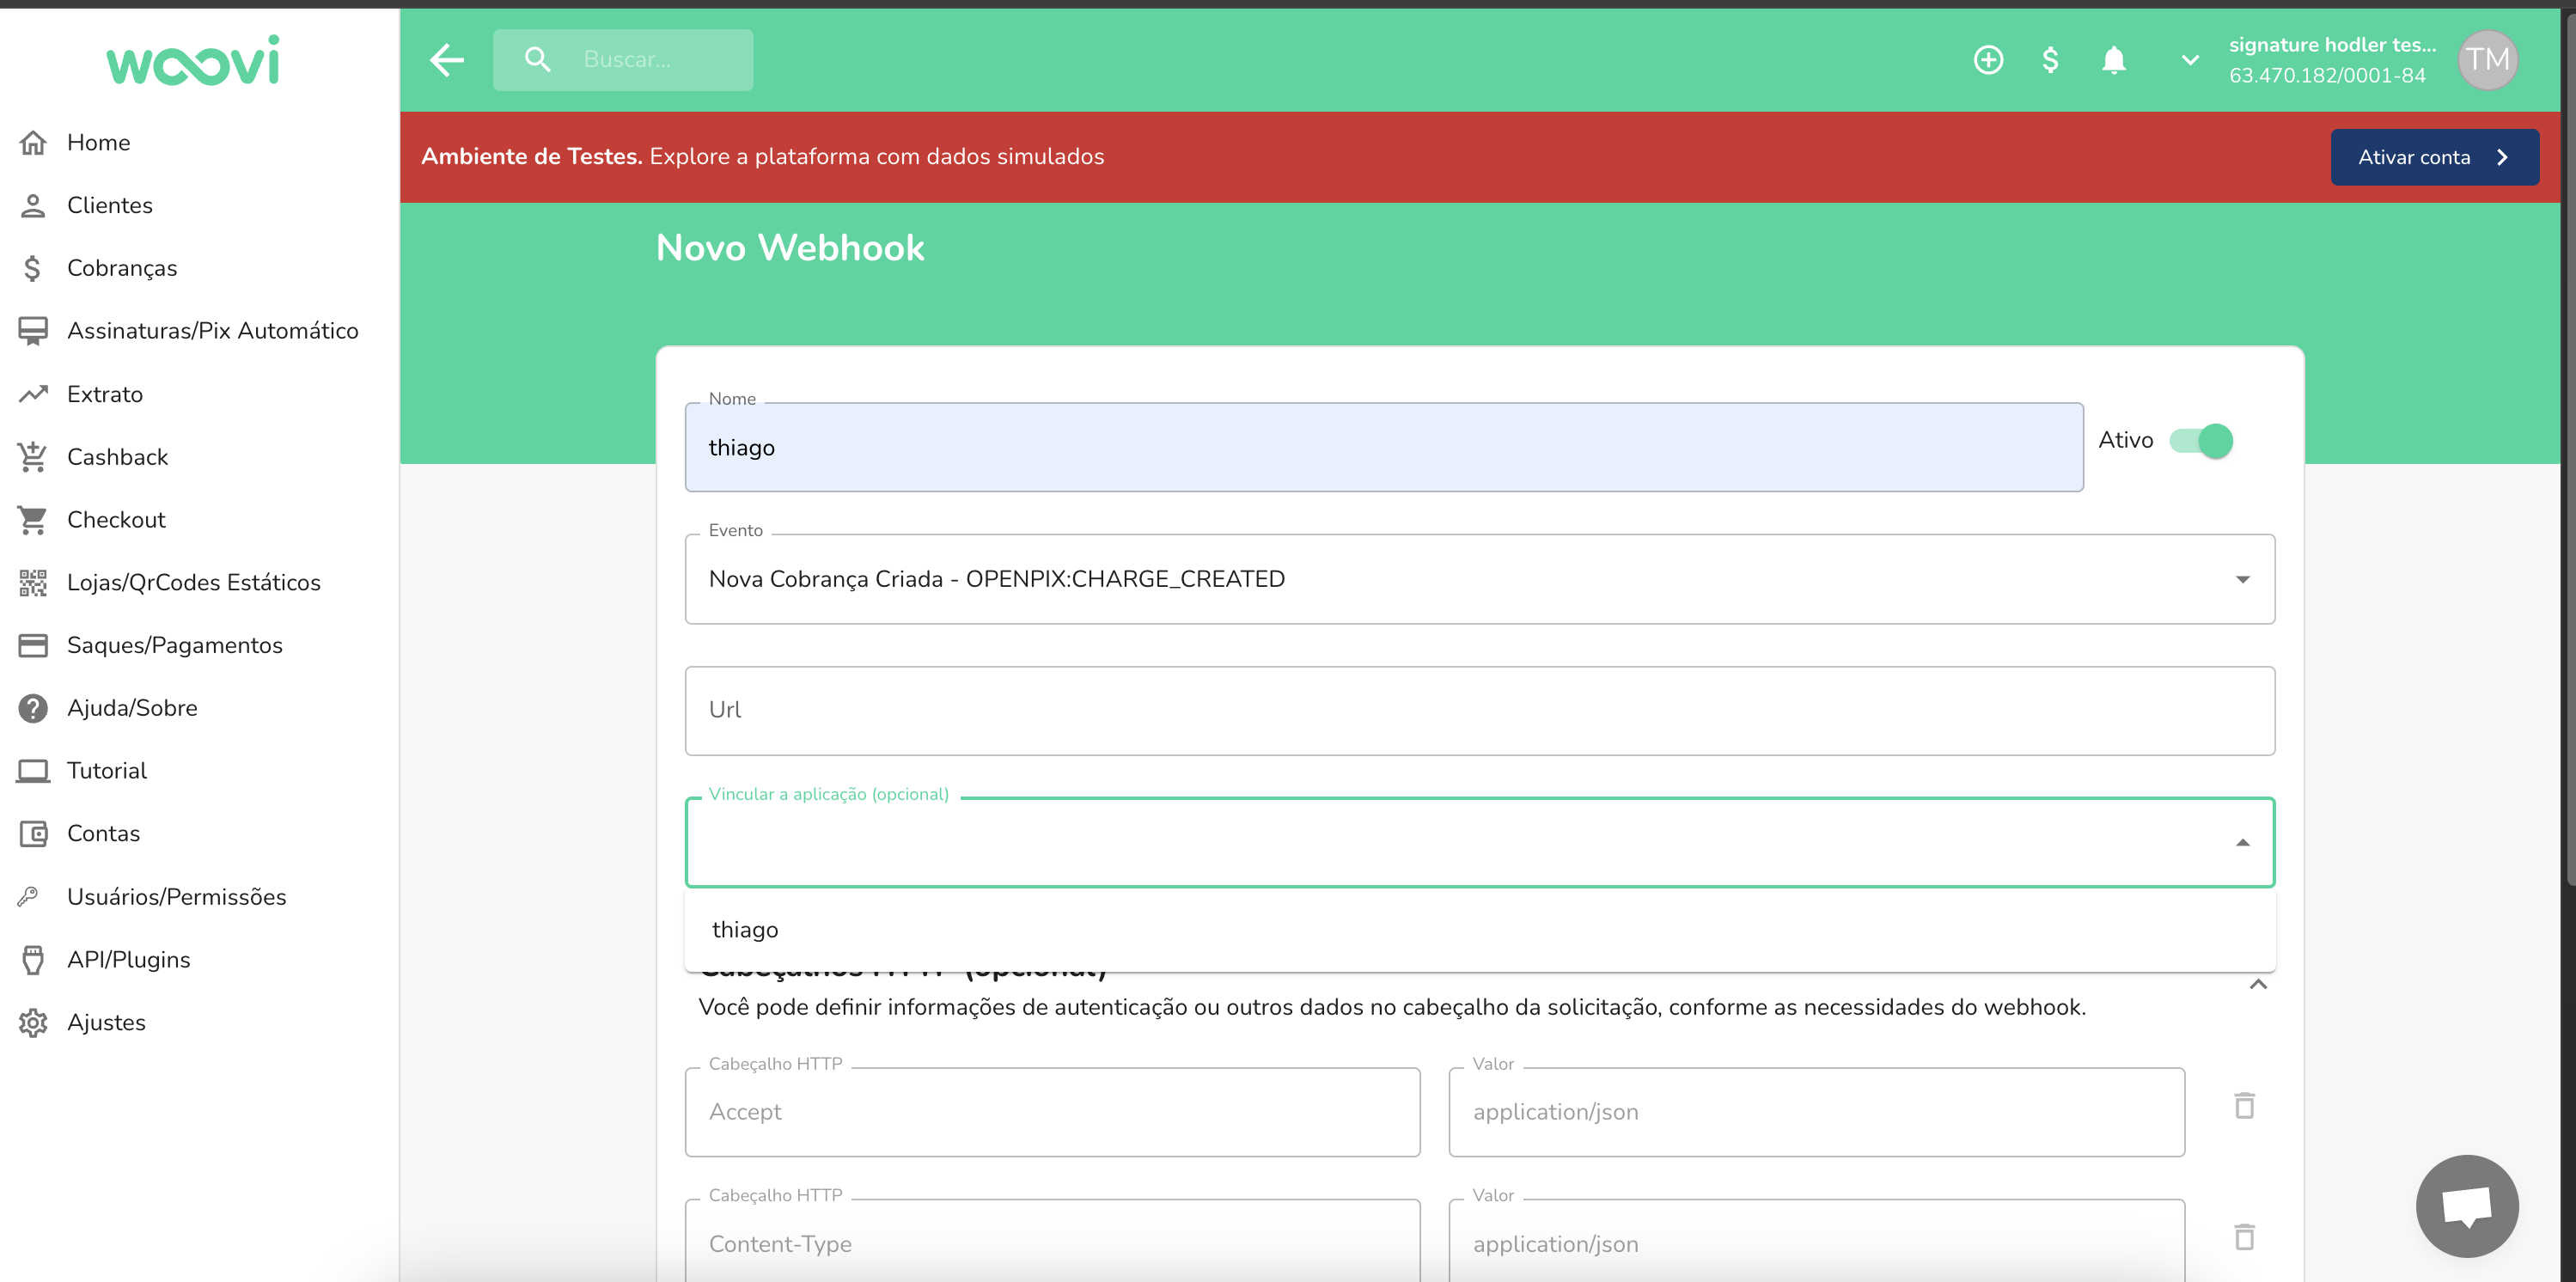Click the plus icon to create new item
Screen dimensions: 2576x1282
[1988, 59]
